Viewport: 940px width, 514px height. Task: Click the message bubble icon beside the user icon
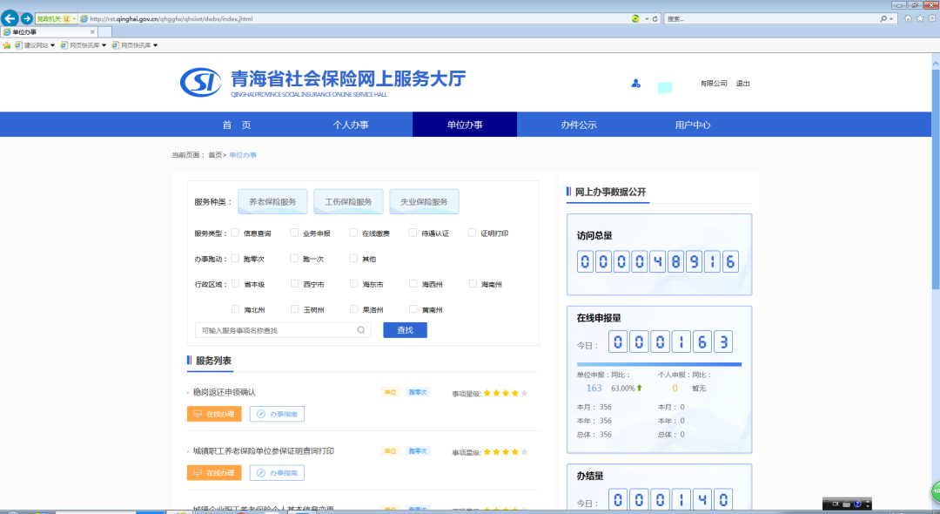pos(665,85)
